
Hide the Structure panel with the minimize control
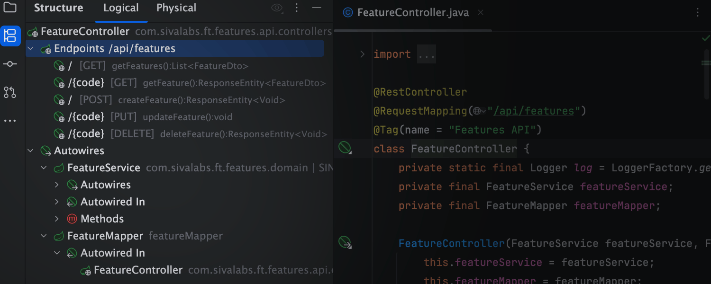[x=316, y=8]
